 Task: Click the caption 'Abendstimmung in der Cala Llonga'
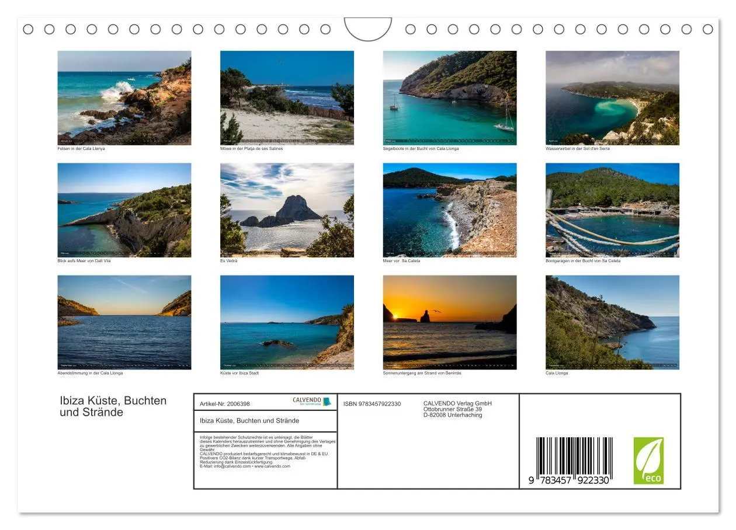coord(90,373)
